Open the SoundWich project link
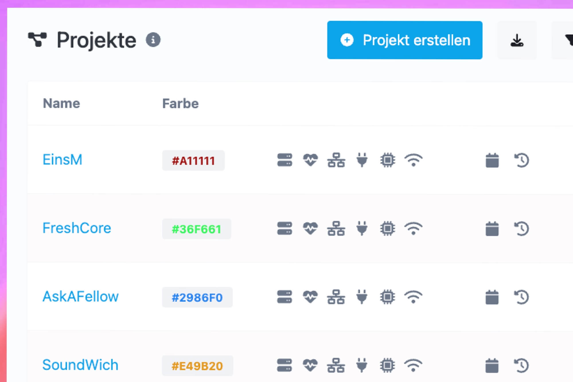 (80, 365)
